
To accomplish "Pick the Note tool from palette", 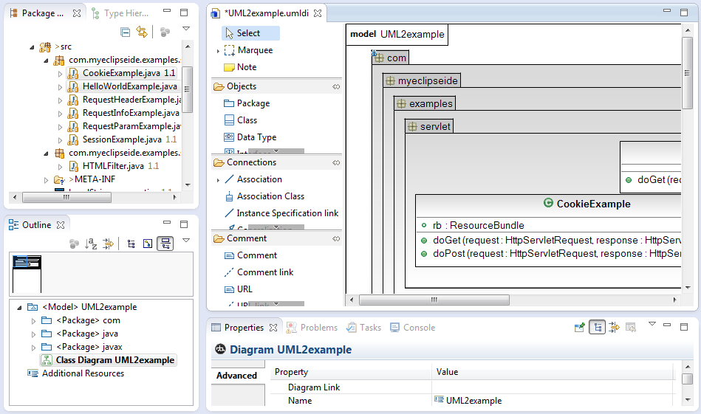I will (x=247, y=67).
